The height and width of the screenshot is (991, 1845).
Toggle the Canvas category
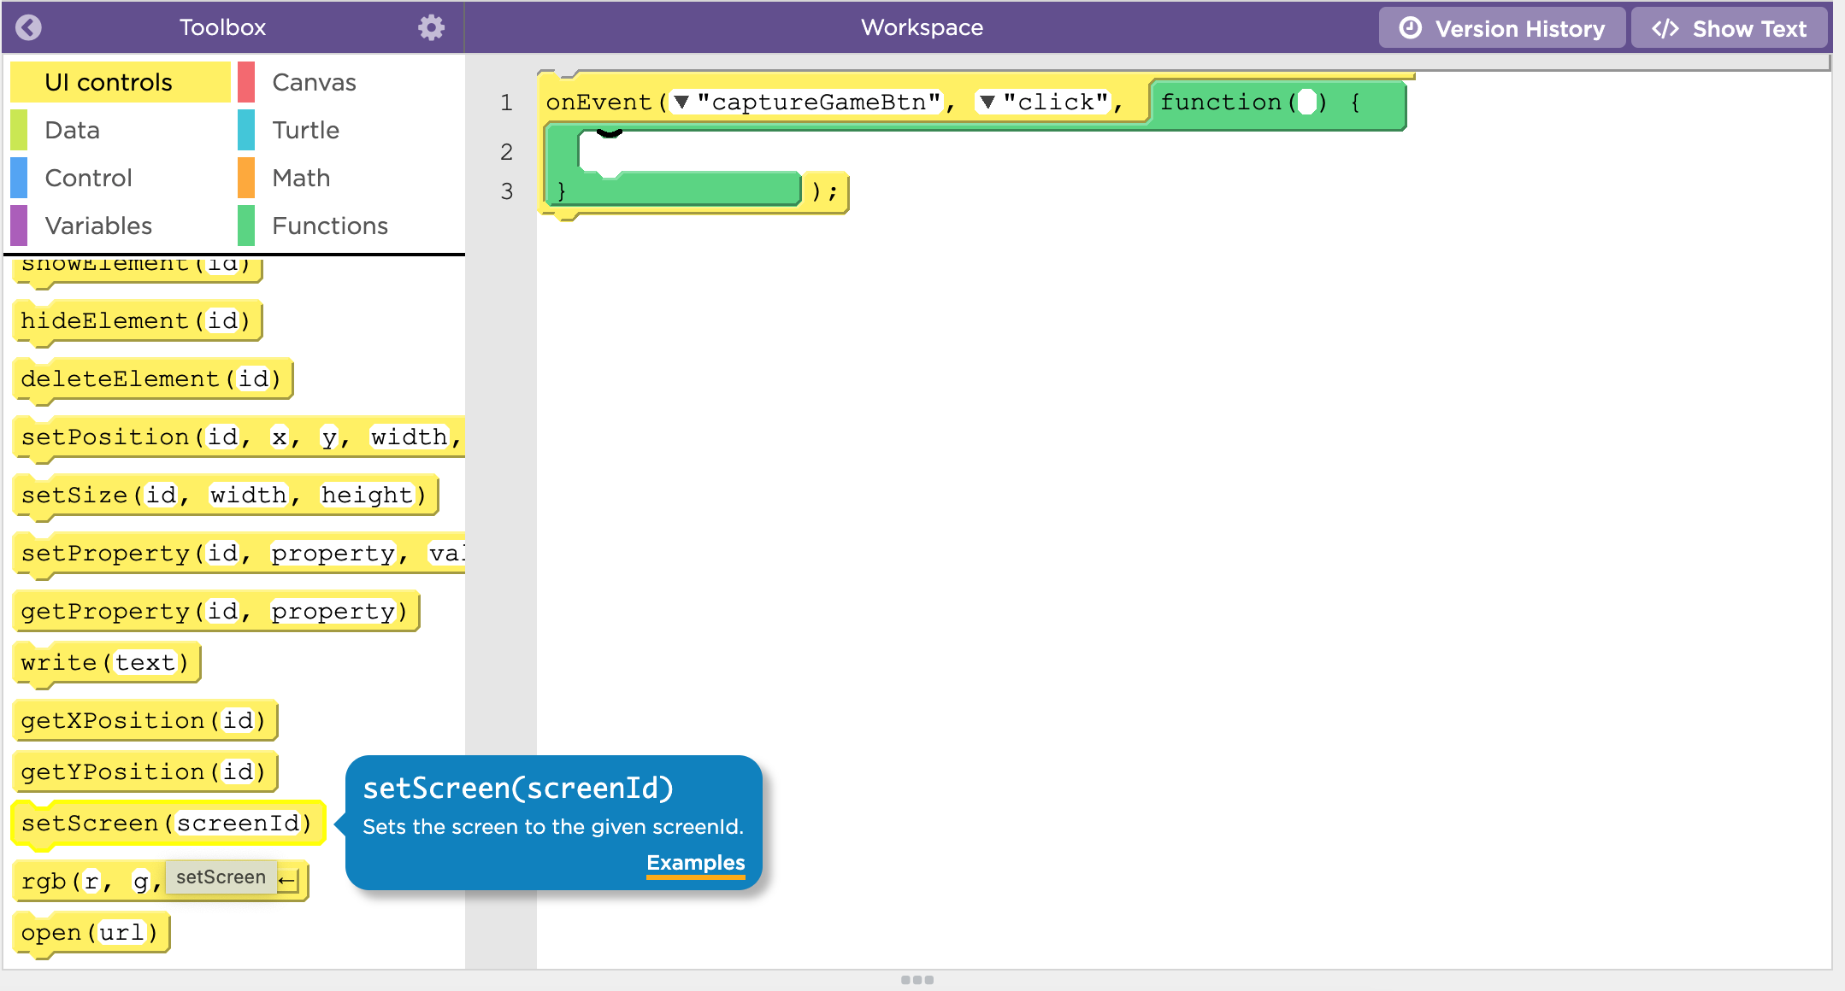[x=313, y=82]
